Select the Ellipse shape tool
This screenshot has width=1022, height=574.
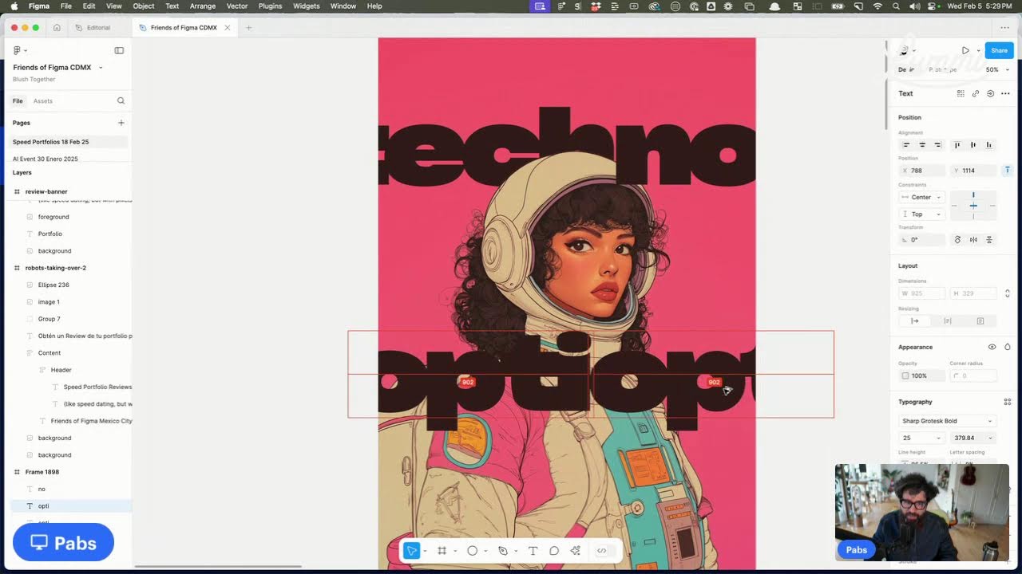(472, 551)
